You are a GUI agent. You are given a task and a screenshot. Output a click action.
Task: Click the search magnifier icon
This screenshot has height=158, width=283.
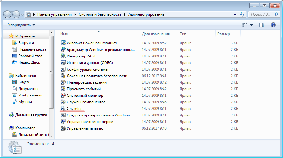pyautogui.click(x=276, y=14)
